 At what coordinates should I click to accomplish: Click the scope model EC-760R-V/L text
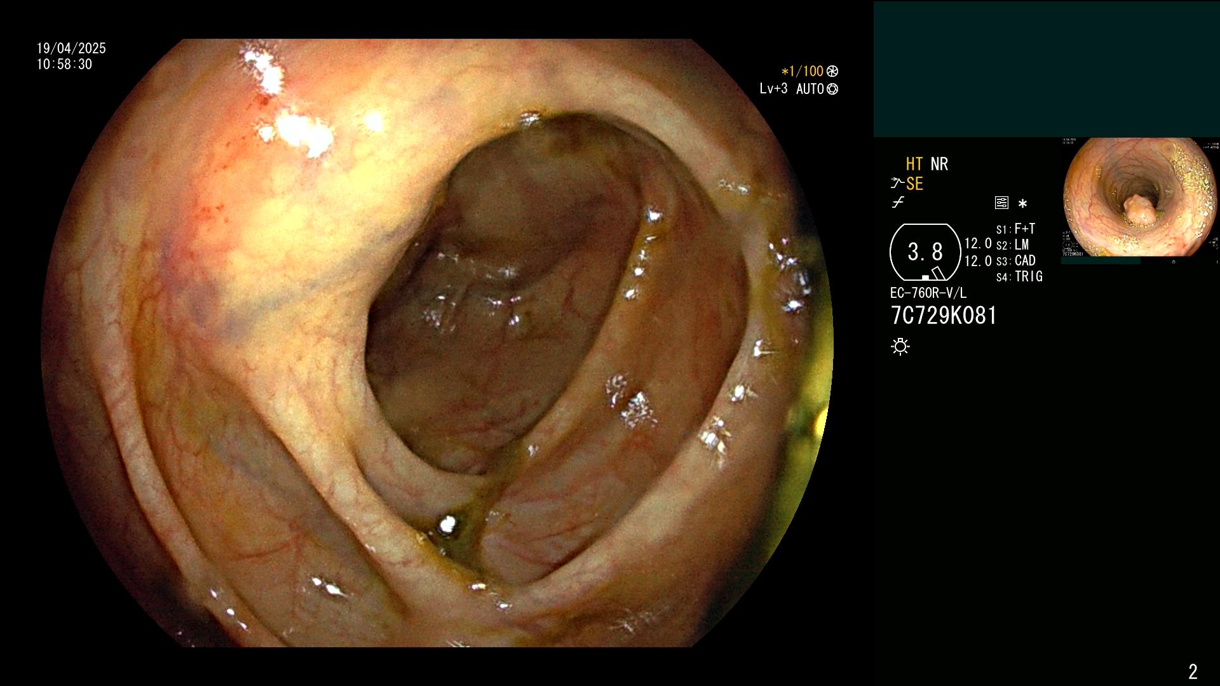point(928,293)
